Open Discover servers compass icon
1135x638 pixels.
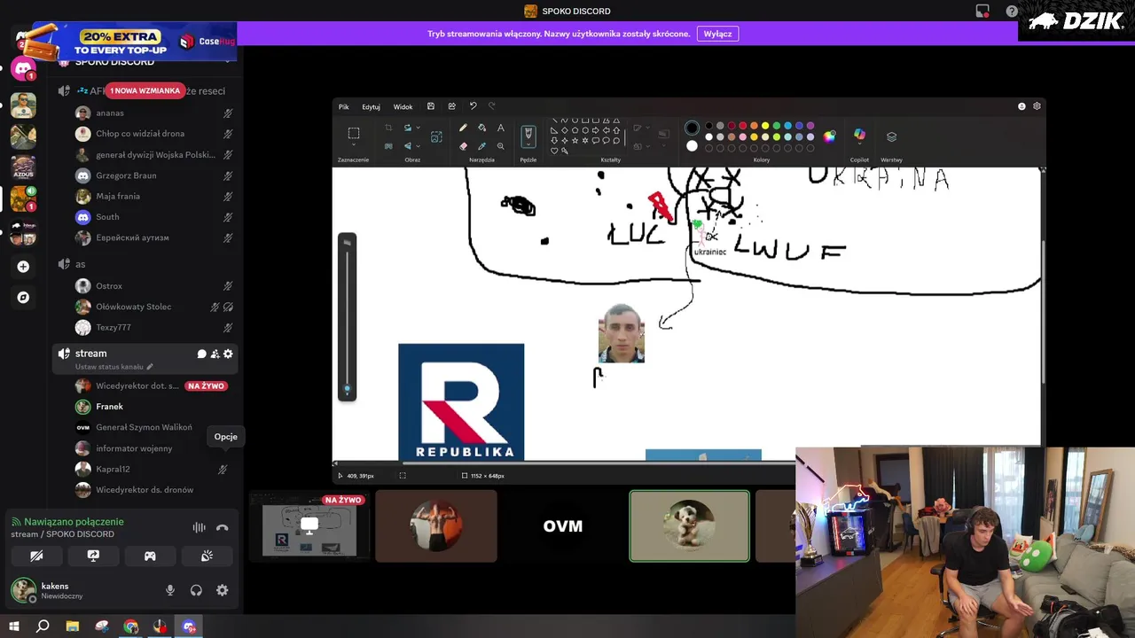(23, 297)
